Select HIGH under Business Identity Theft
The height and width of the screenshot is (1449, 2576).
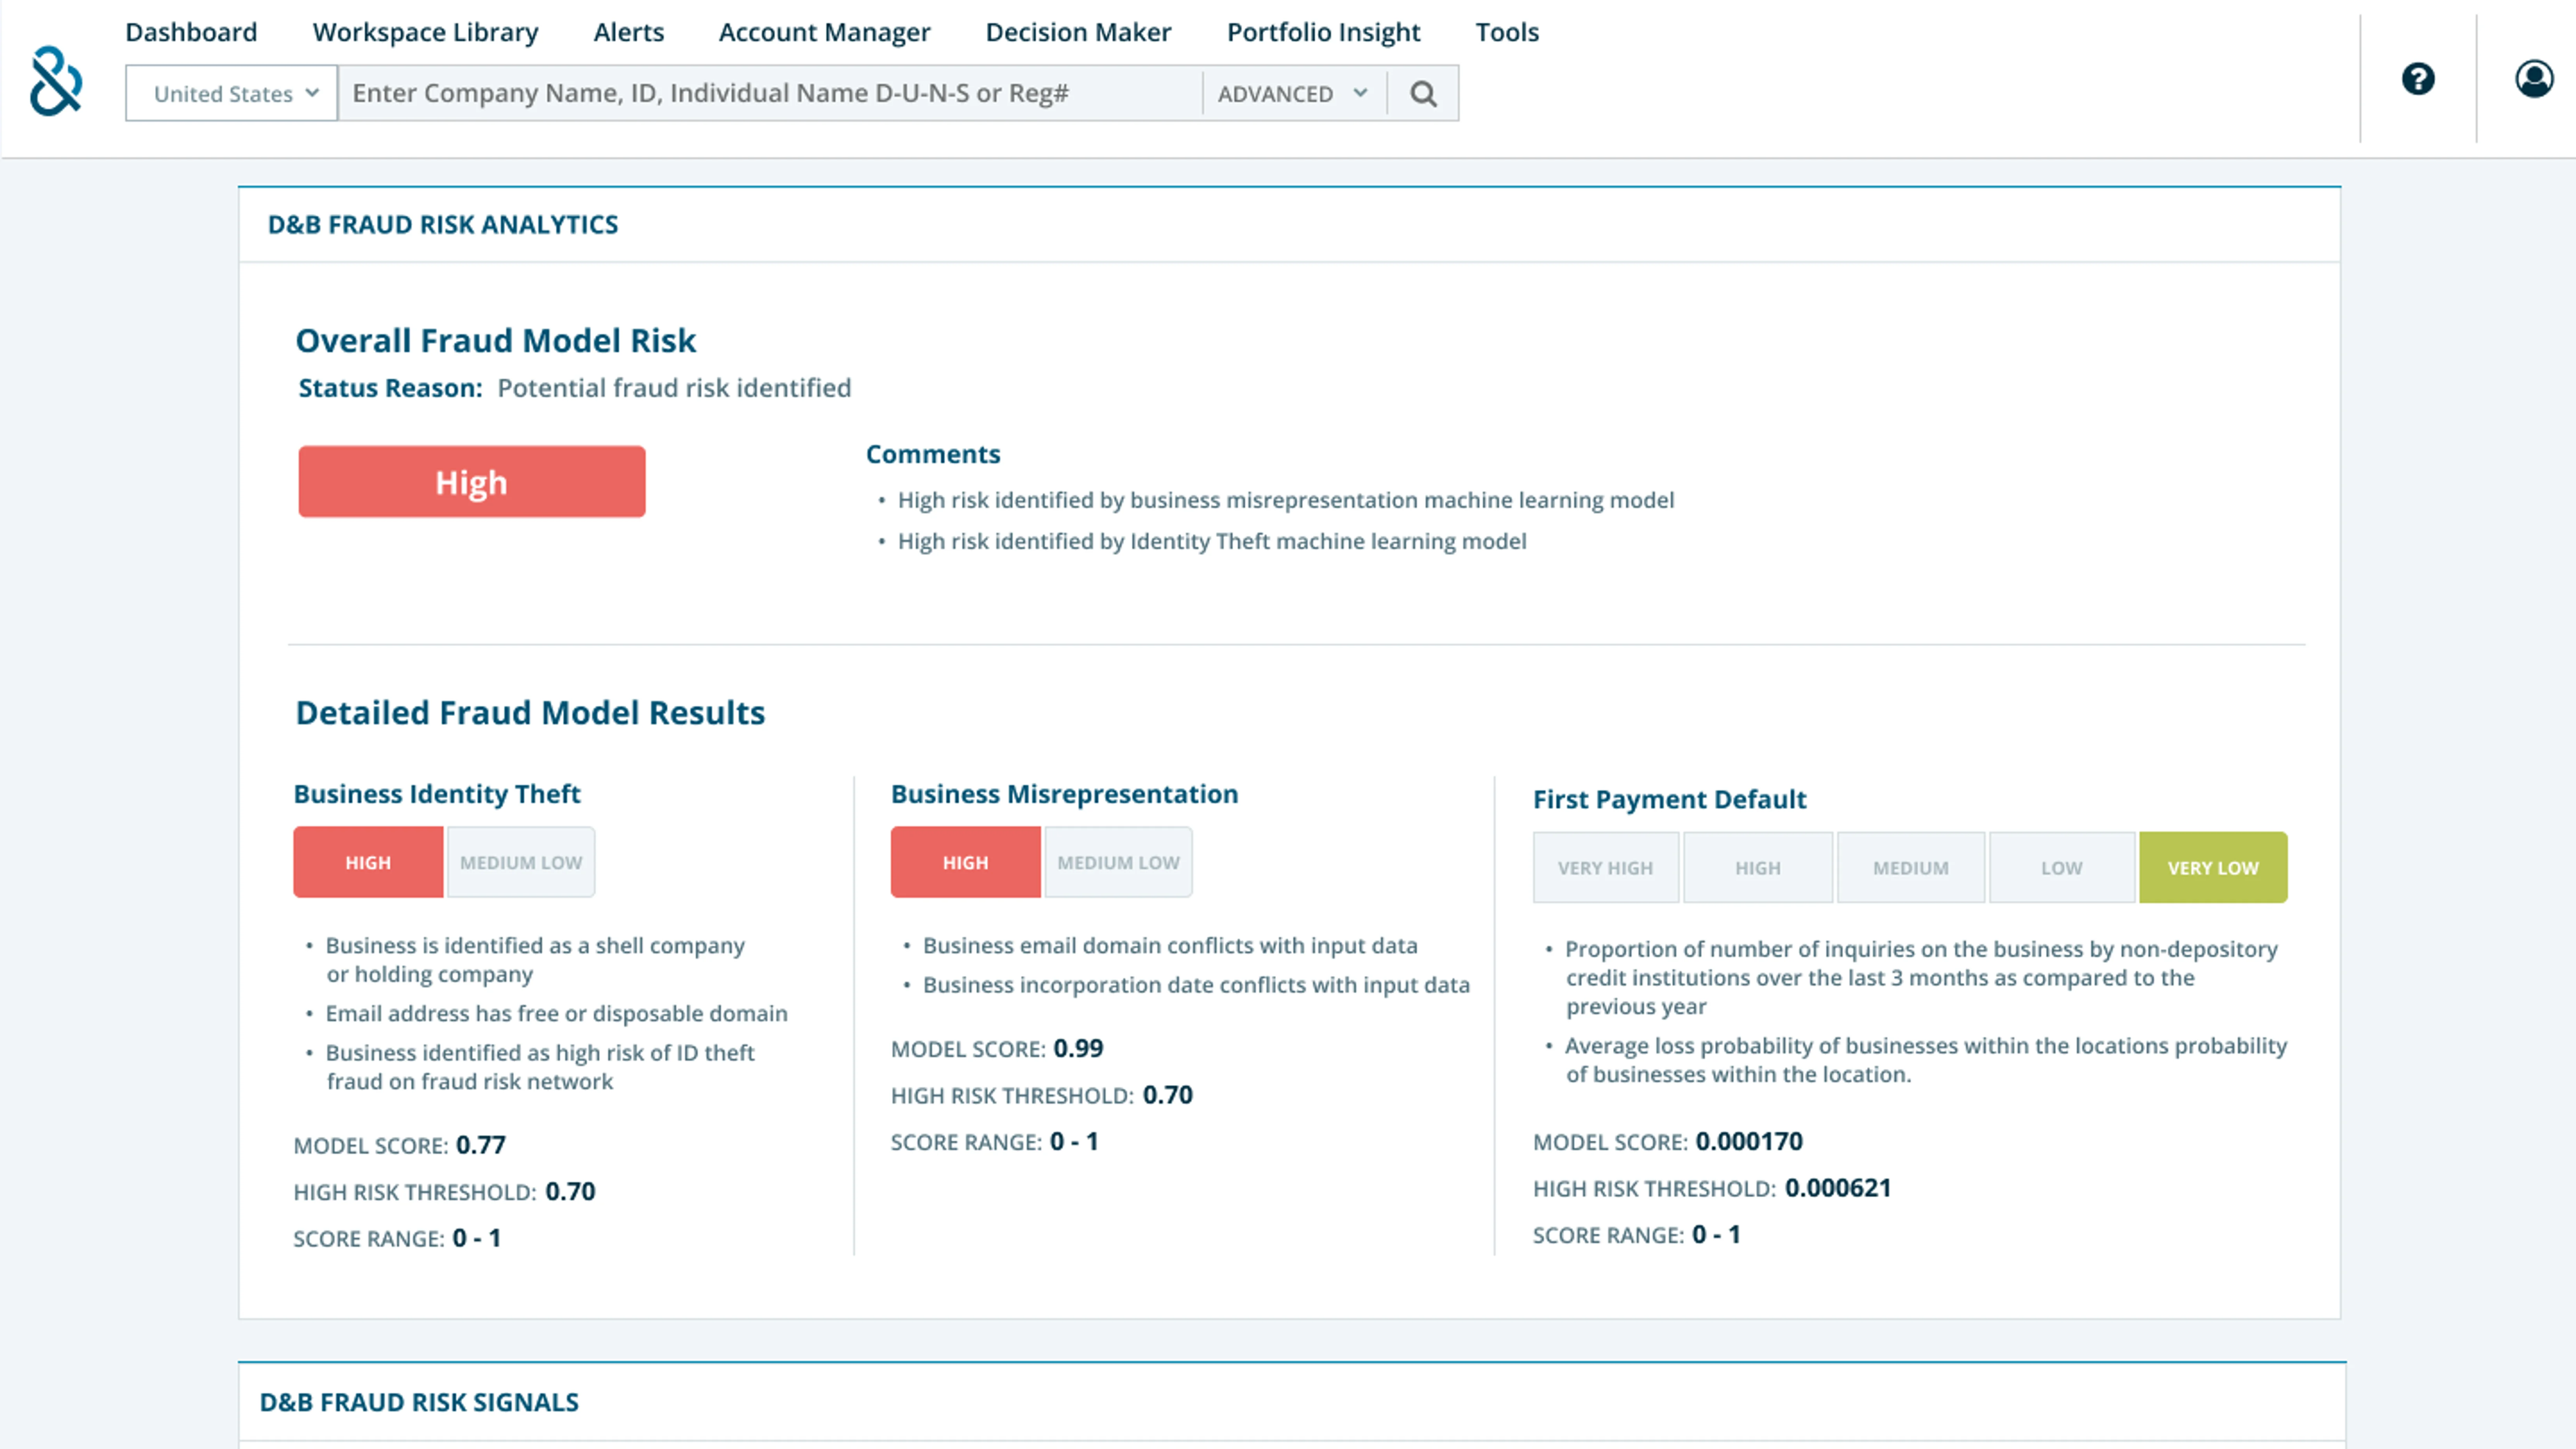pos(368,862)
